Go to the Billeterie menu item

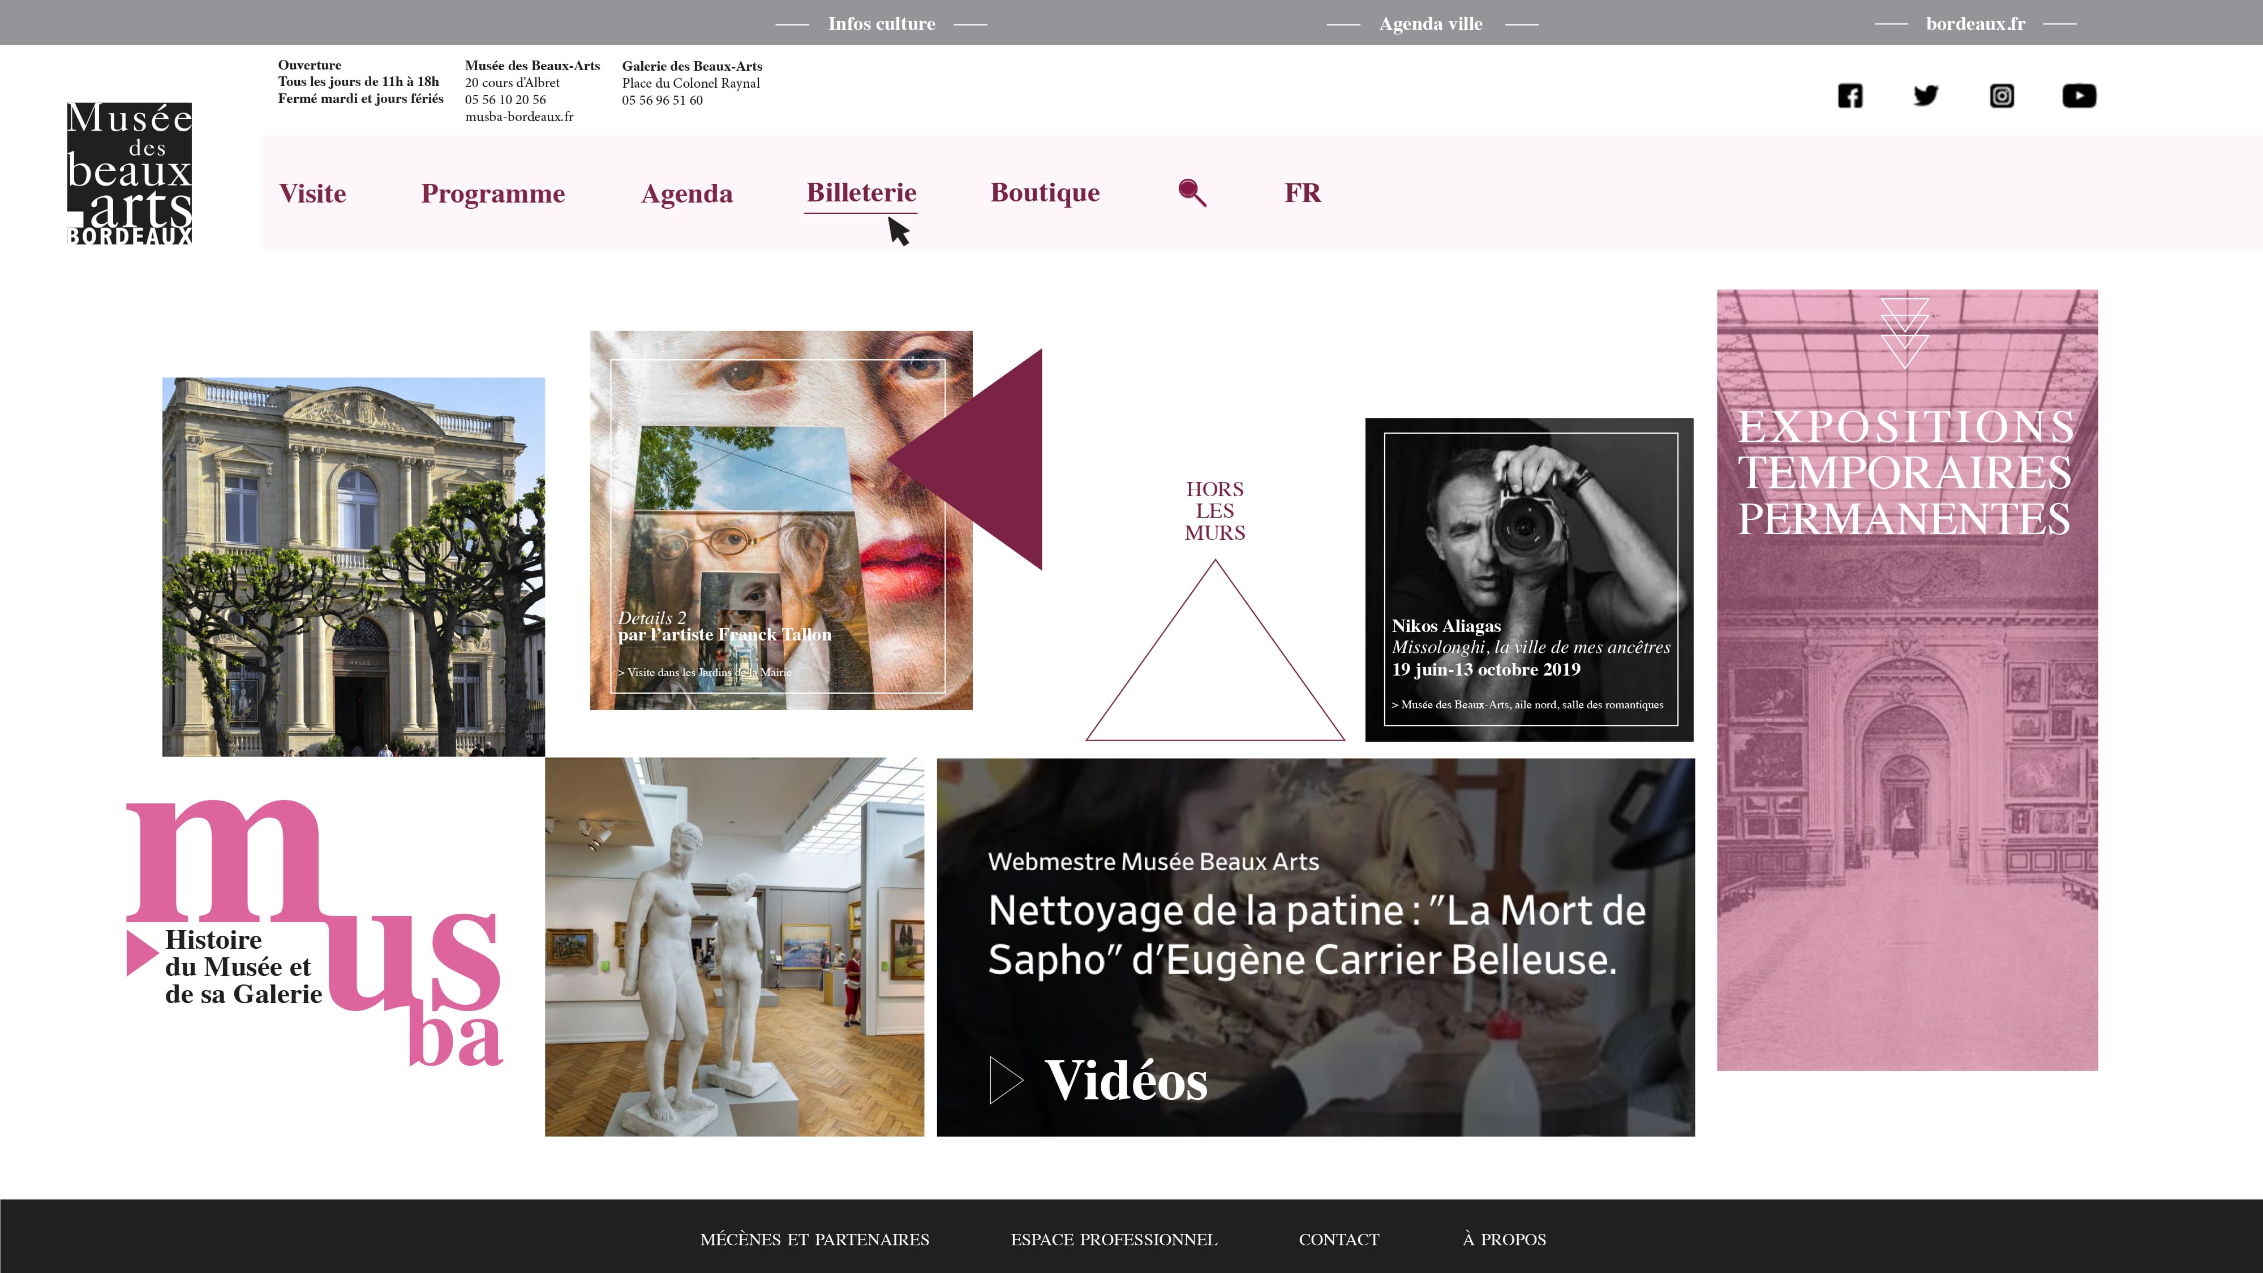(x=861, y=192)
